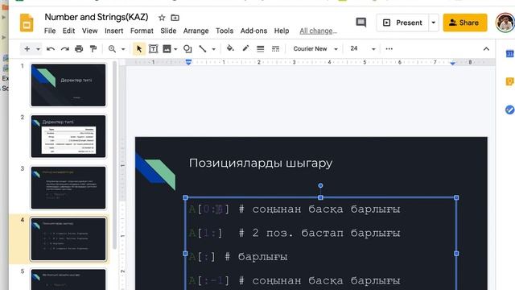
Task: Open the File menu
Action: (50, 31)
